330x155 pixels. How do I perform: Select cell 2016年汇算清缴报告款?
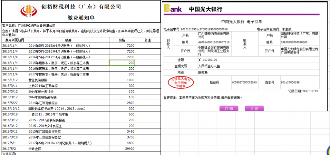coord(68,138)
